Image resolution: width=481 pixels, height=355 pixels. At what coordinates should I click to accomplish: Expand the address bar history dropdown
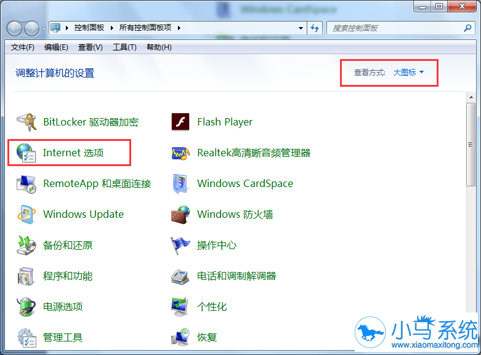point(301,28)
